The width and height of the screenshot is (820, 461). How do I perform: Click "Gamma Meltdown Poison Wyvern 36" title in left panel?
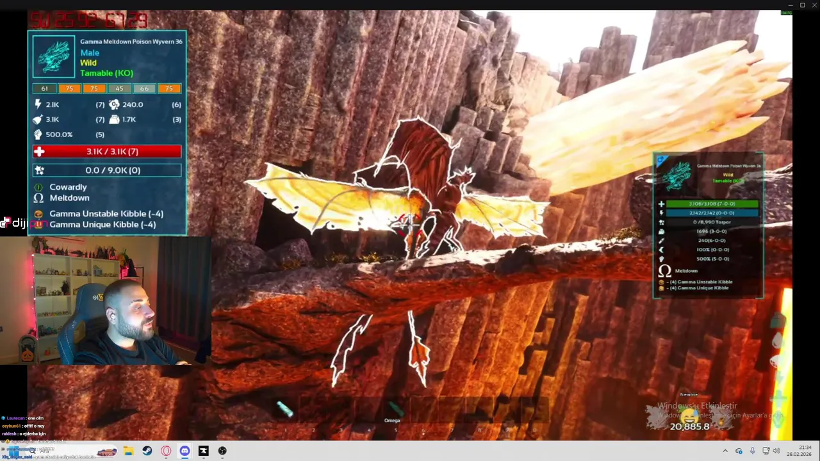point(131,42)
